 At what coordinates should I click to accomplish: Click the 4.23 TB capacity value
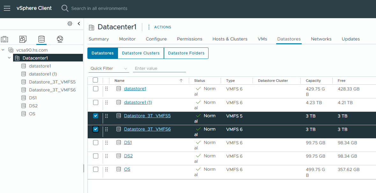click(x=314, y=103)
